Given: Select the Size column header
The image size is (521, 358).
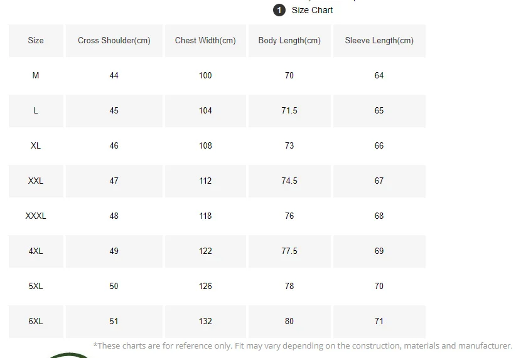Looking at the screenshot, I should (36, 41).
